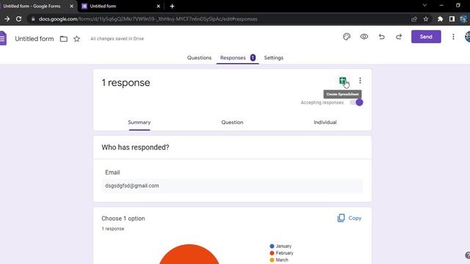Screen dimensions: 470x264
Task: Click the March legend entry
Action: point(279,260)
